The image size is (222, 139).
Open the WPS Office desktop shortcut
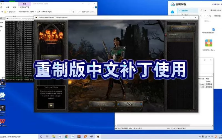(3, 123)
